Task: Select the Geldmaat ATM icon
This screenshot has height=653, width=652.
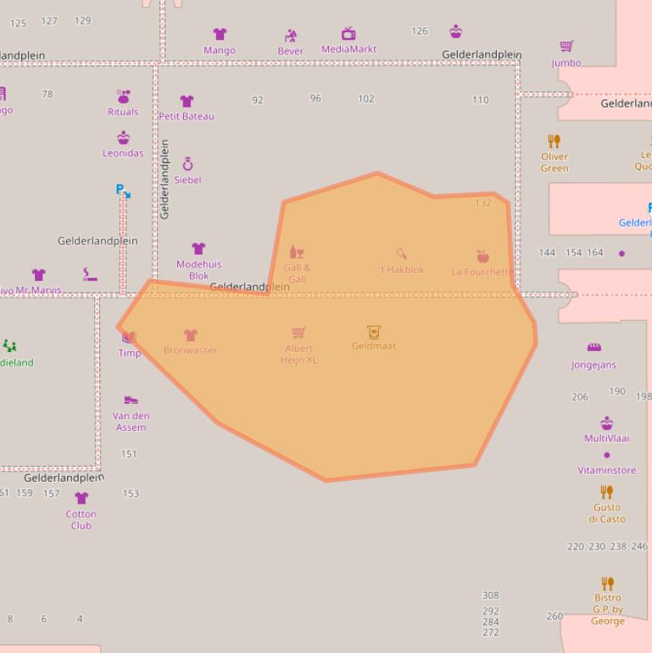Action: pos(373,332)
